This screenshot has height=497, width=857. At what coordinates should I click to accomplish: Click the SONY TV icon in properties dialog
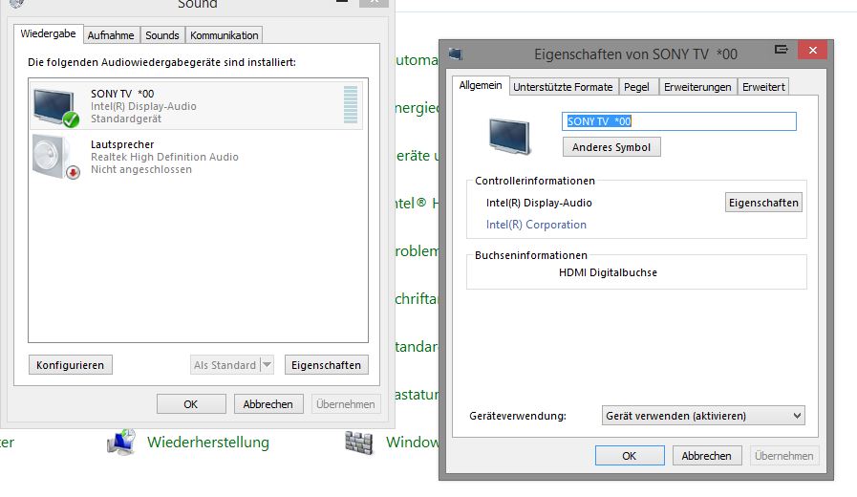pos(509,136)
